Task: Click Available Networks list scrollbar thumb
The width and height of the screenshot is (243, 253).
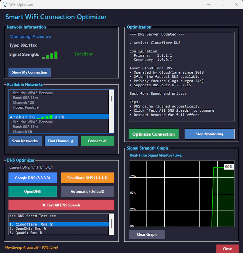Action: coord(111,99)
